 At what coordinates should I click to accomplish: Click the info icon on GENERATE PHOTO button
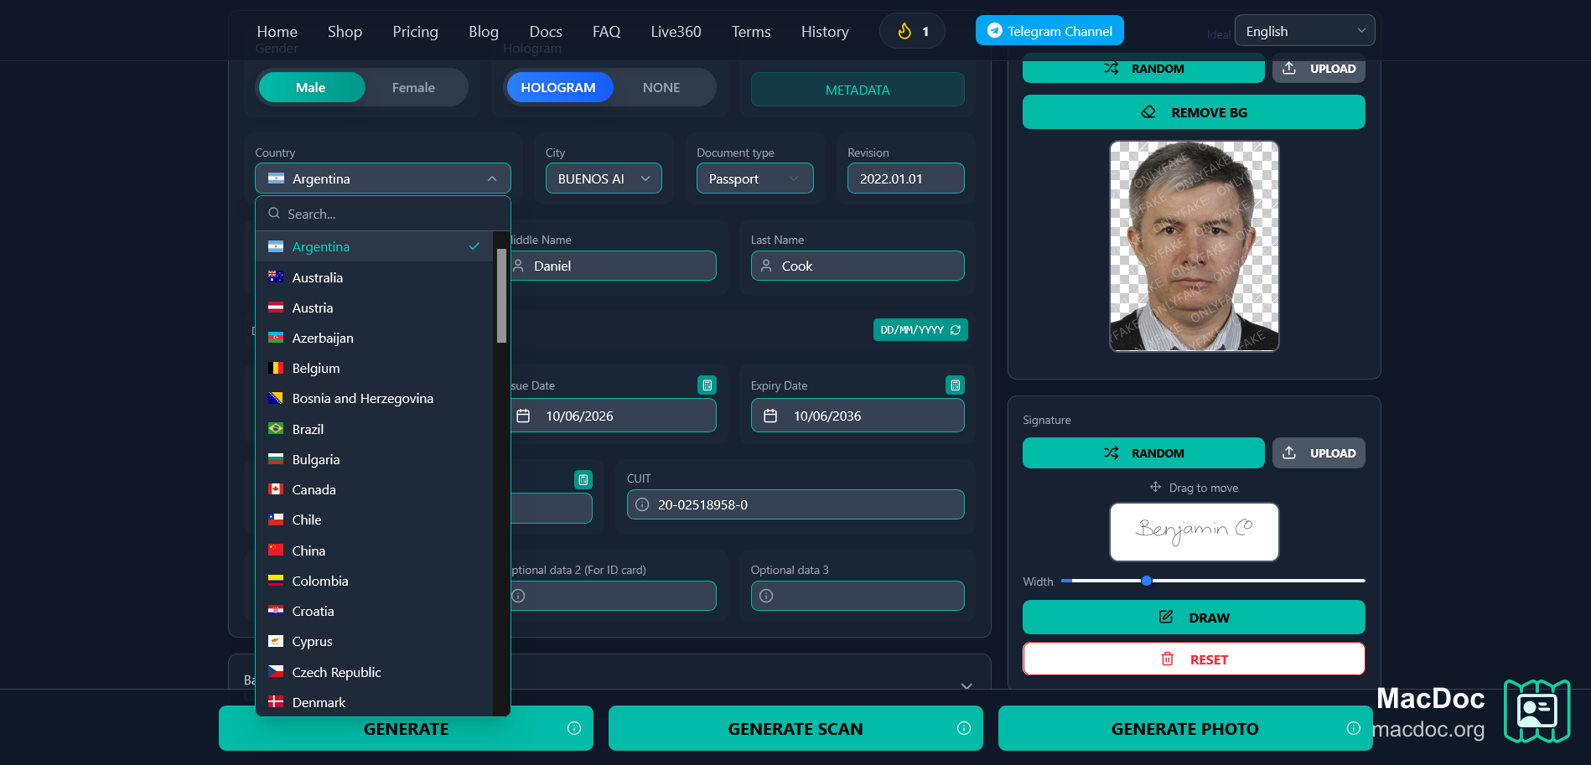click(1353, 728)
